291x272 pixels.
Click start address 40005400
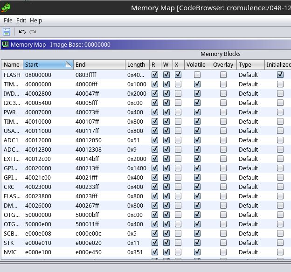pos(38,103)
